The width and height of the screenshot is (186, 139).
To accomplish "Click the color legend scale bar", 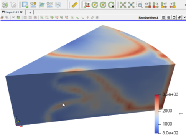I will pos(157,114).
